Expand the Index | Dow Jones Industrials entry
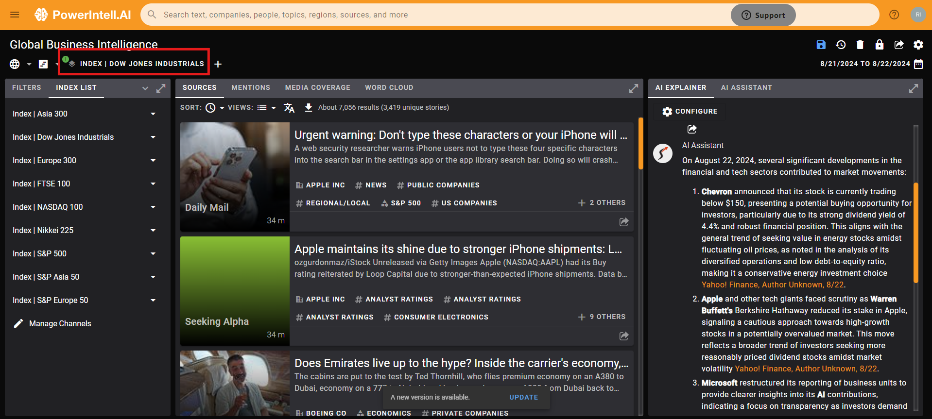 153,137
